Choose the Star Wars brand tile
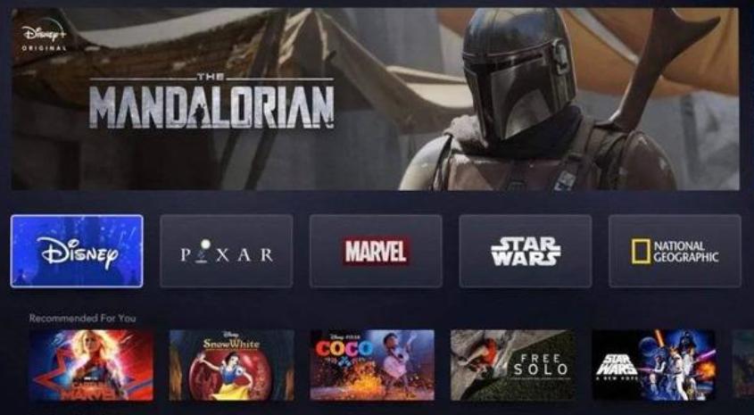The width and height of the screenshot is (754, 415). 525,251
